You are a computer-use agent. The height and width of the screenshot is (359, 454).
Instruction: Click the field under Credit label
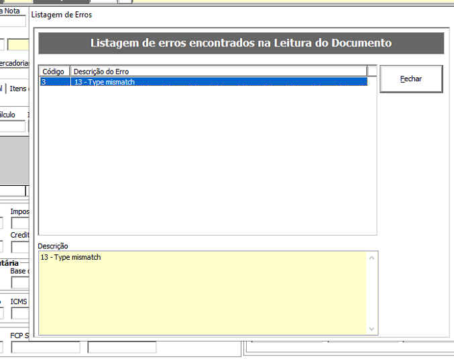(x=20, y=247)
